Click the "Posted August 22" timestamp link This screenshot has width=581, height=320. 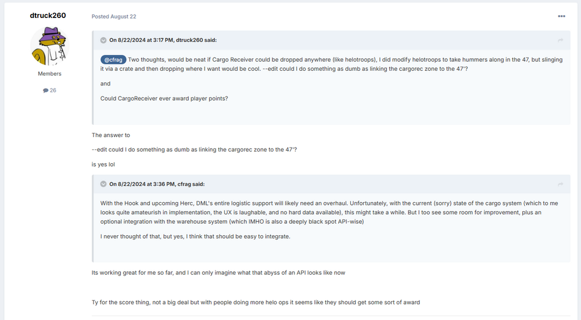(114, 17)
